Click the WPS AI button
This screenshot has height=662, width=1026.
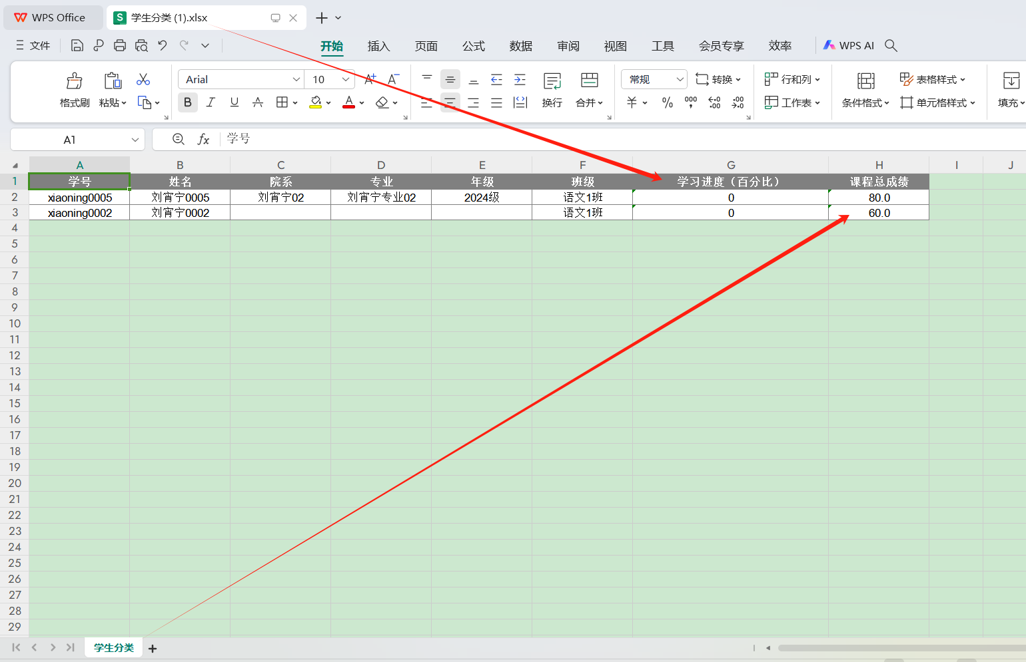click(848, 45)
